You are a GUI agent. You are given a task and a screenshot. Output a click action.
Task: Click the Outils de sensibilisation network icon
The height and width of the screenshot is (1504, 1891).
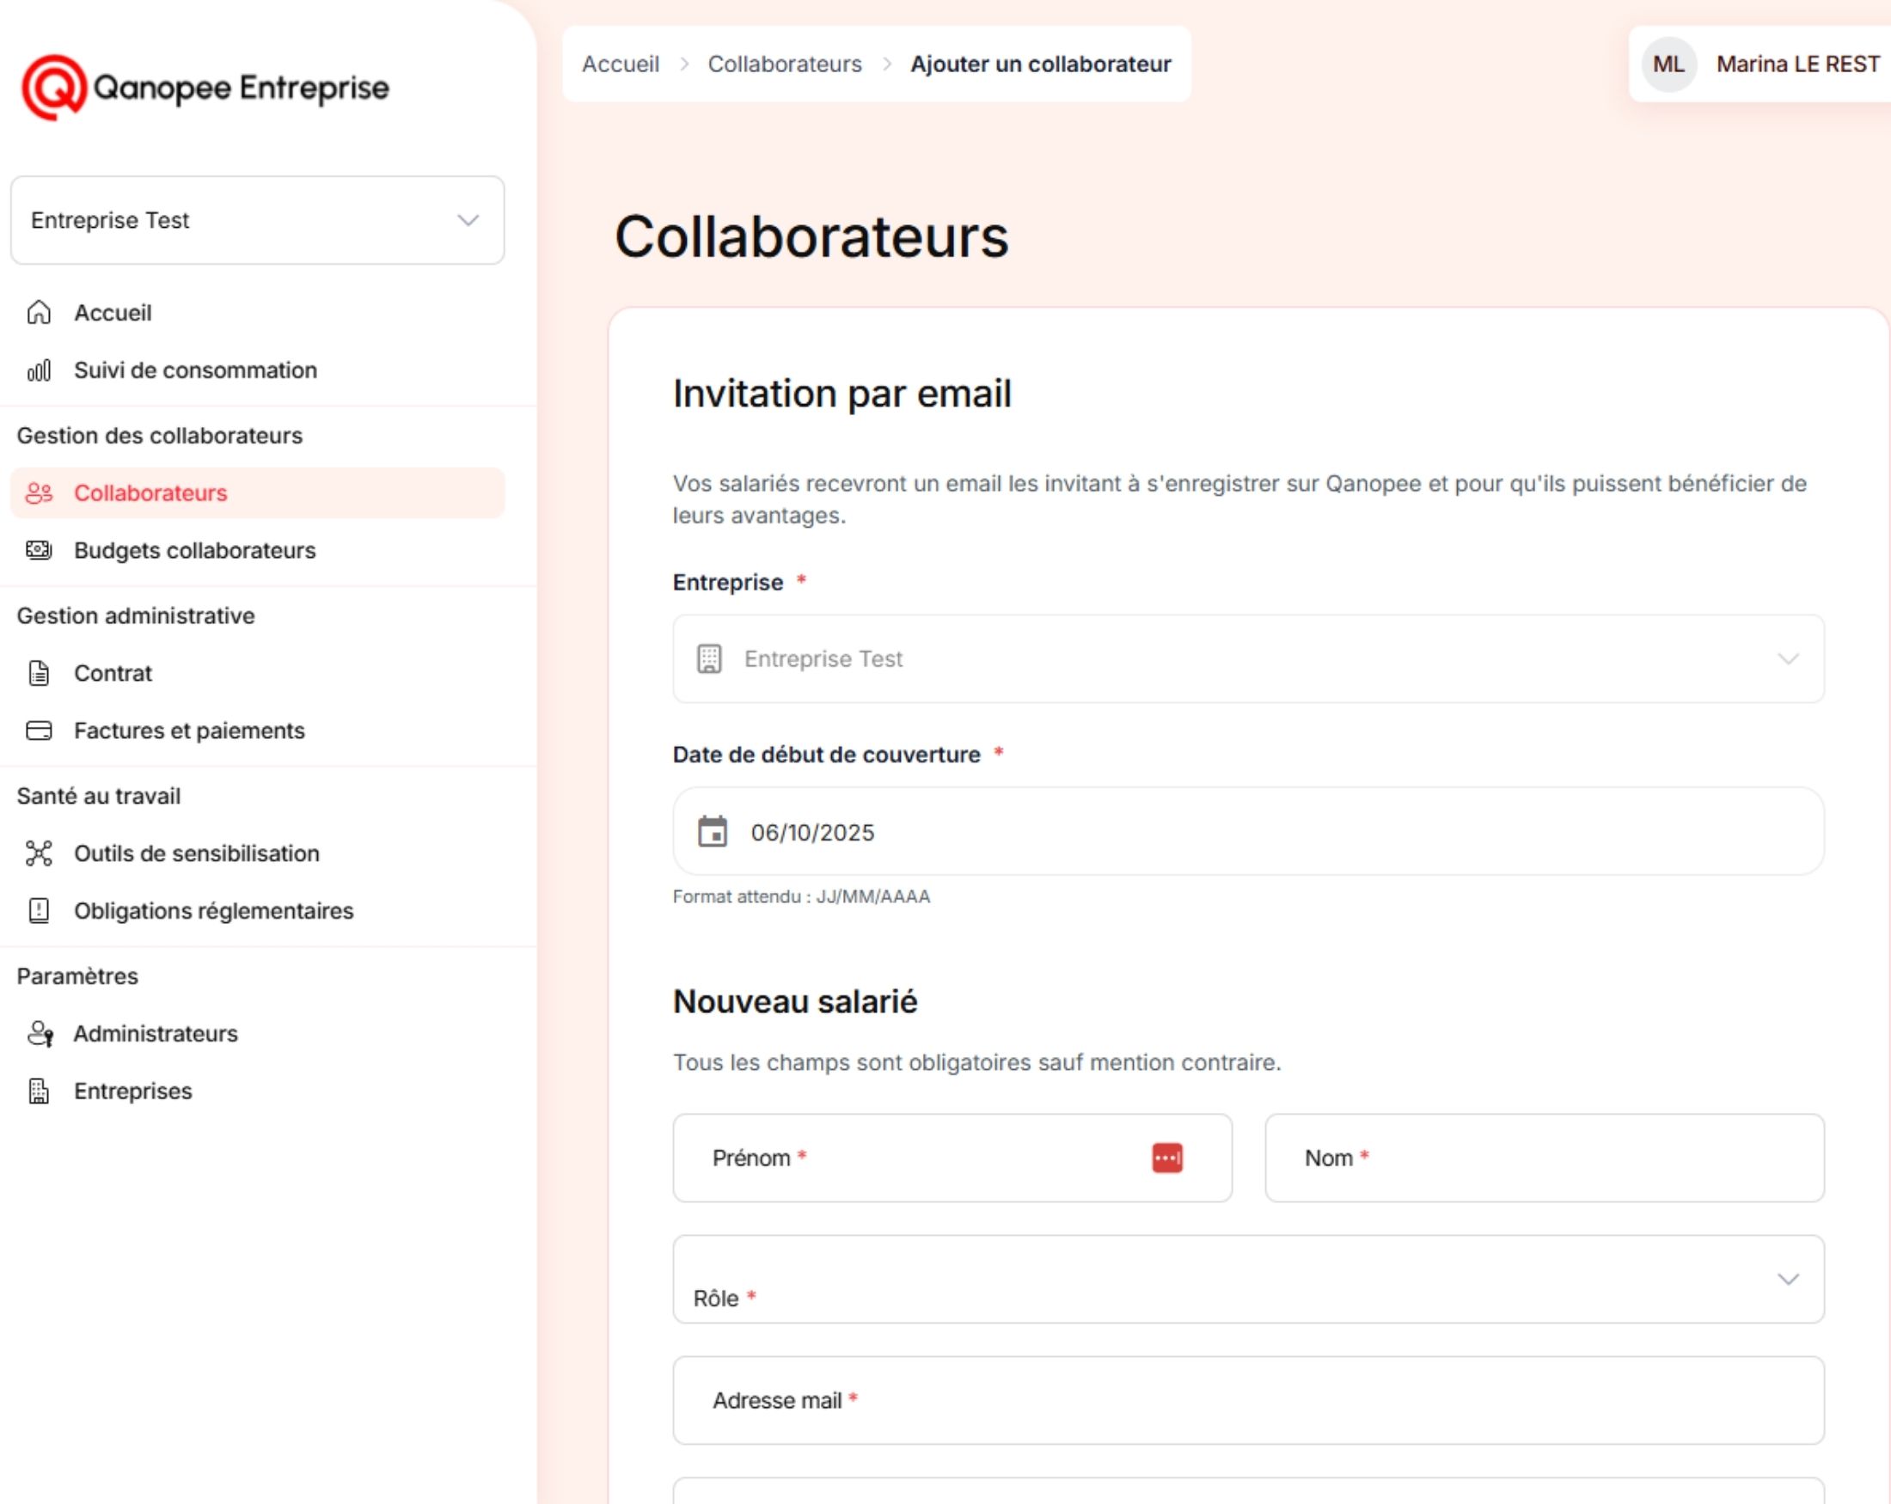click(39, 853)
